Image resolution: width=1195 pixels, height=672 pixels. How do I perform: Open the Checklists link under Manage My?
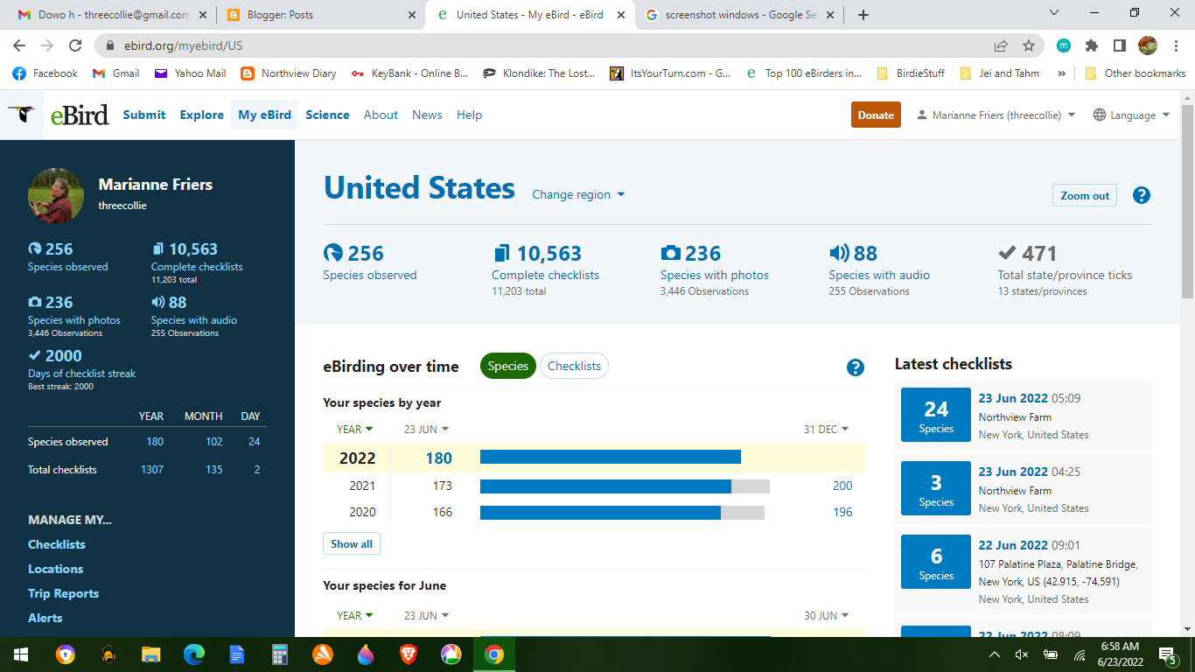57,544
